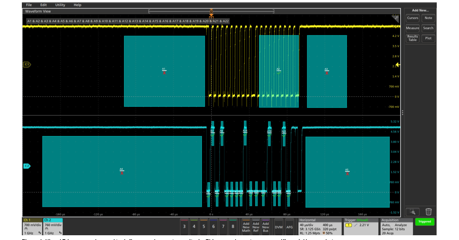Open the Ch 1 settings badge
This screenshot has width=459, height=240.
[33, 227]
